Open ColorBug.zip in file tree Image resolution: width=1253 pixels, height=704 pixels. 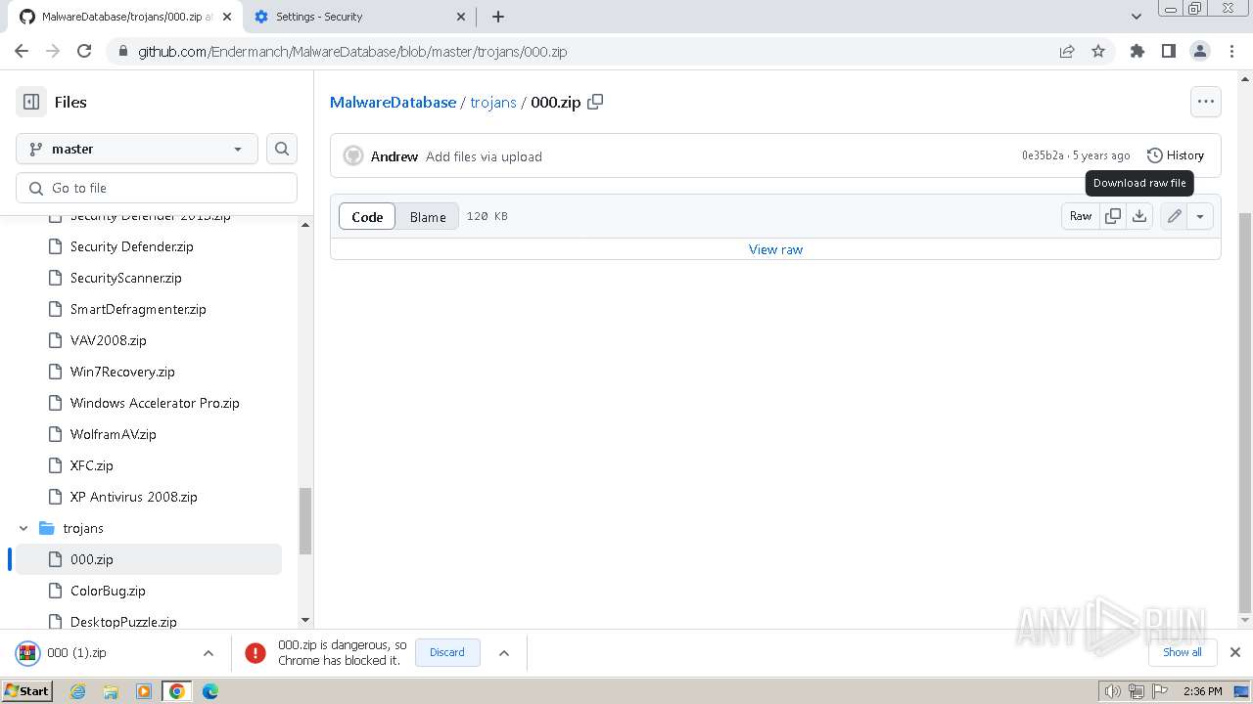(x=108, y=591)
